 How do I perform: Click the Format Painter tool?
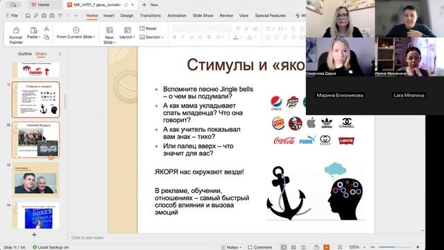16,35
